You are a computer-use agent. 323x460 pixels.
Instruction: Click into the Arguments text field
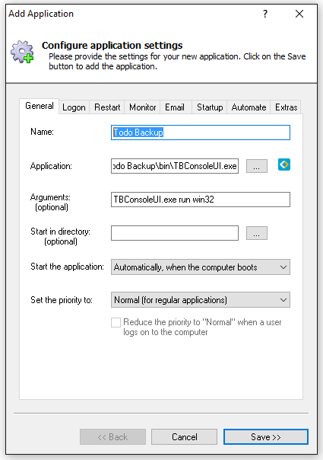point(201,200)
